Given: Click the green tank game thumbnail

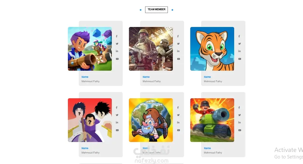Looking at the screenshot, I should click(212, 120).
